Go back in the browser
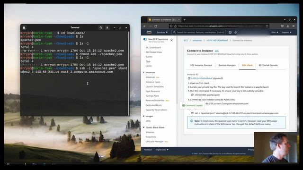303x170 pixels. pos(144,26)
